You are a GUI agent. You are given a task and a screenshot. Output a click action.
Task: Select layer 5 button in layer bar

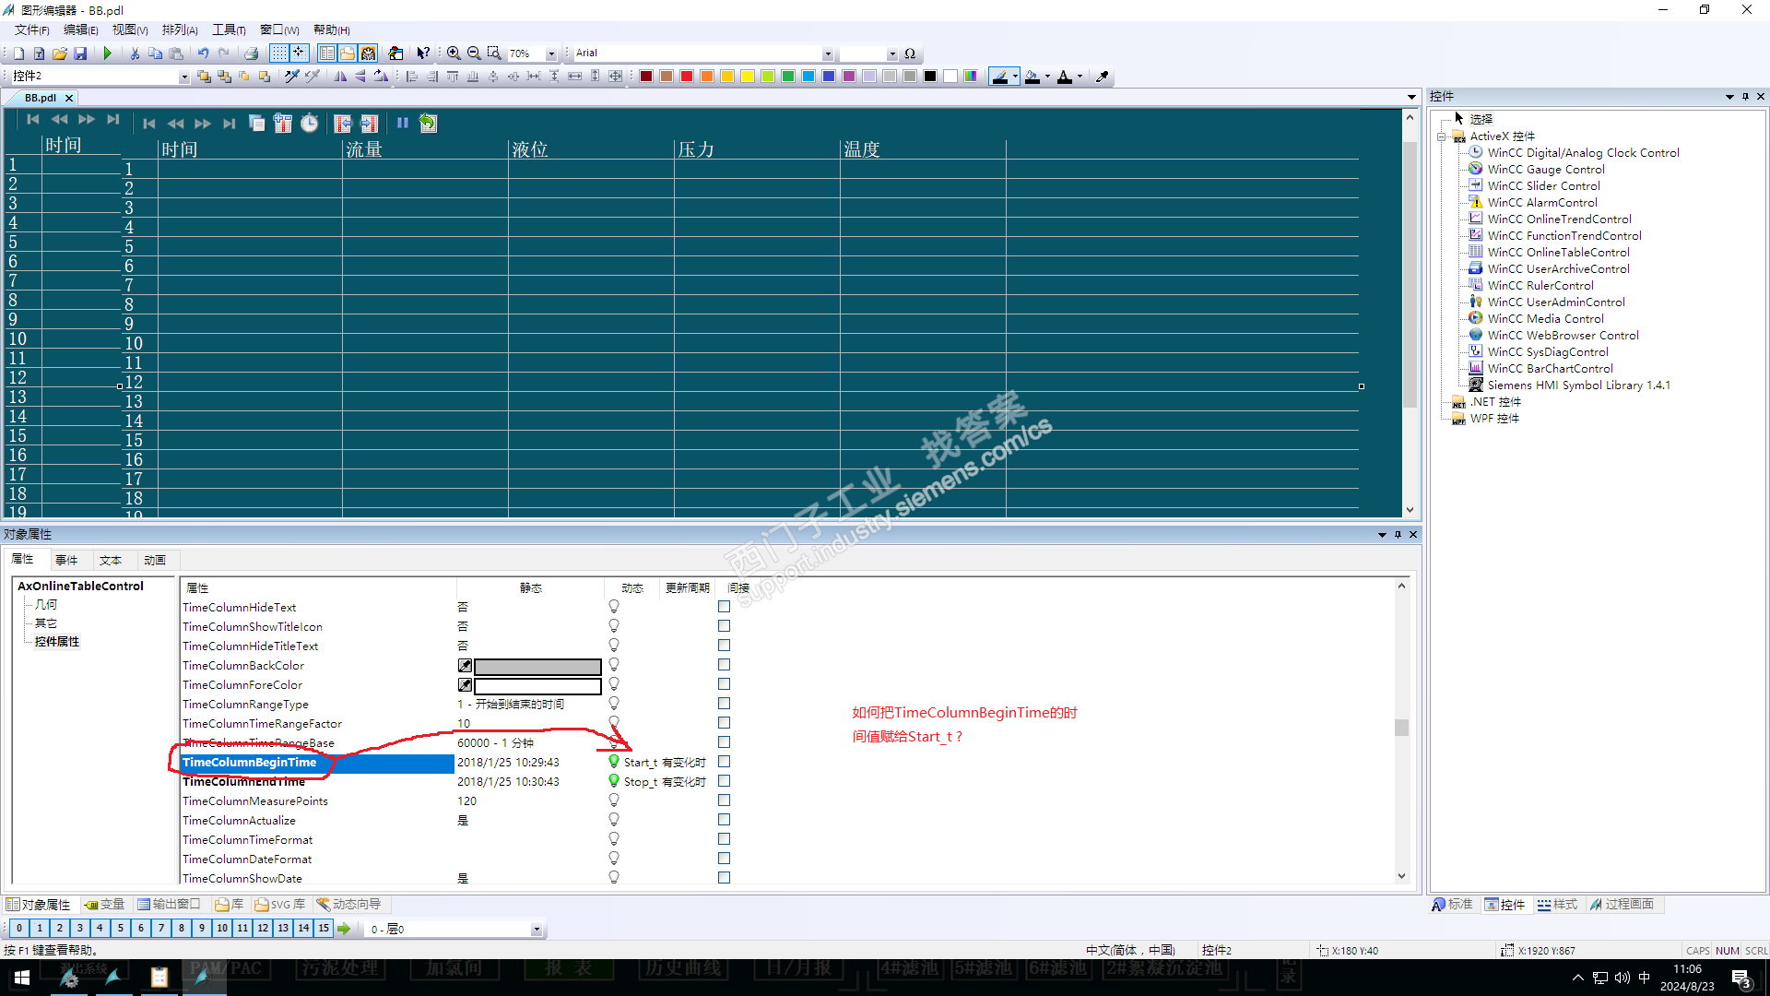[x=120, y=929]
